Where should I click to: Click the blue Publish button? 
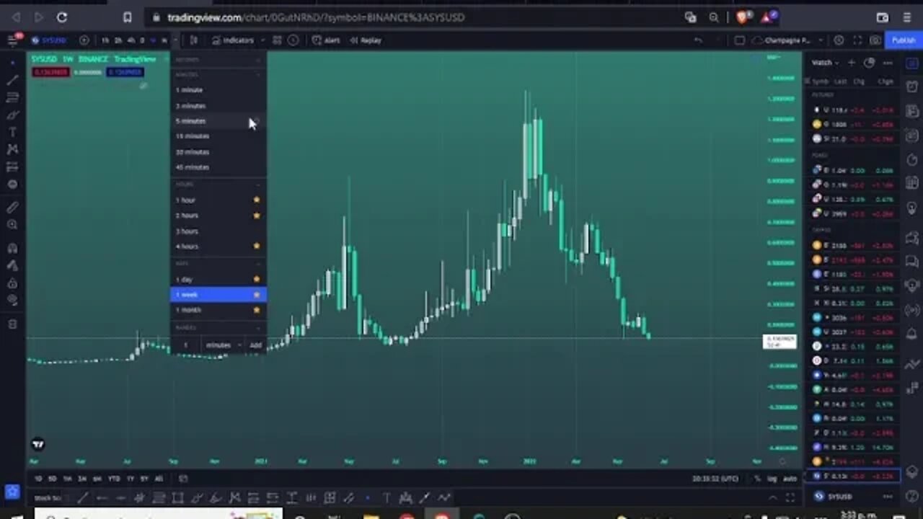pos(903,40)
